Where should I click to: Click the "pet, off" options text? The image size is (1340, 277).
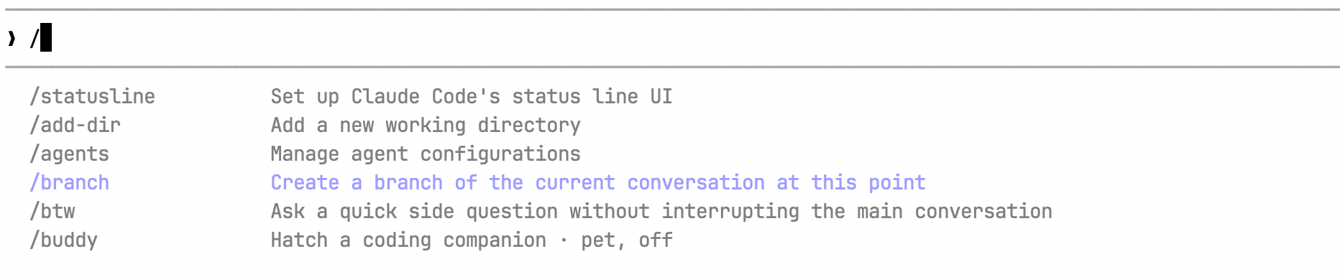627,240
